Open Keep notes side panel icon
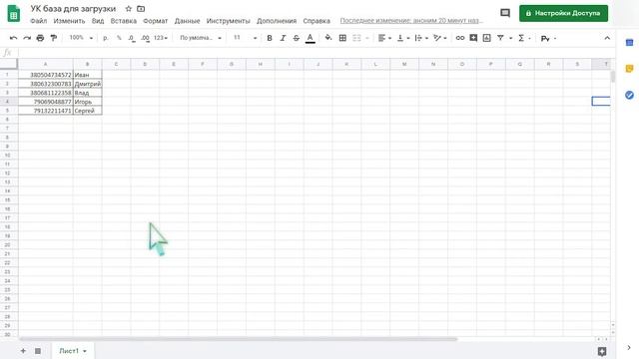 629,69
